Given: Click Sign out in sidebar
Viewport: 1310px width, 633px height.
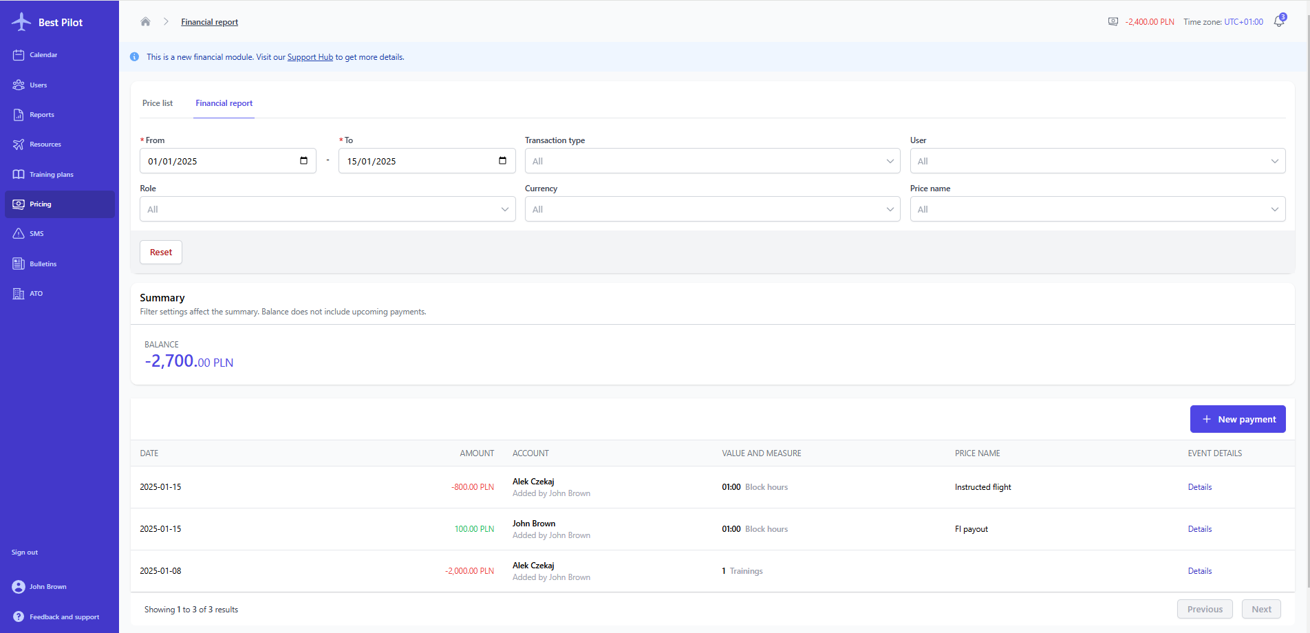Looking at the screenshot, I should pyautogui.click(x=25, y=552).
